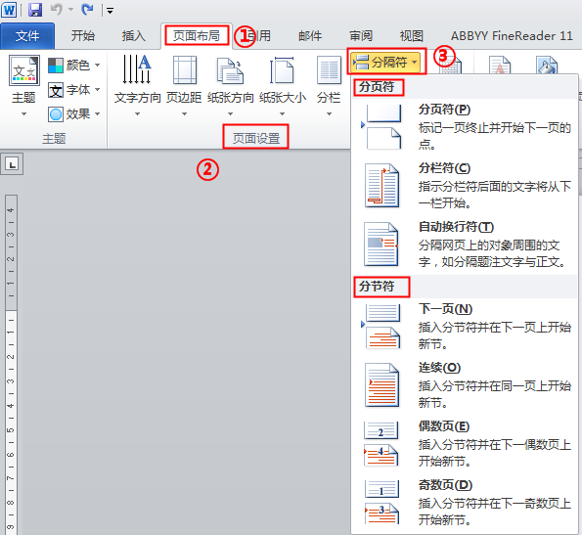
Task: Expand the 文字方向 dropdown arrow
Action: (x=137, y=113)
